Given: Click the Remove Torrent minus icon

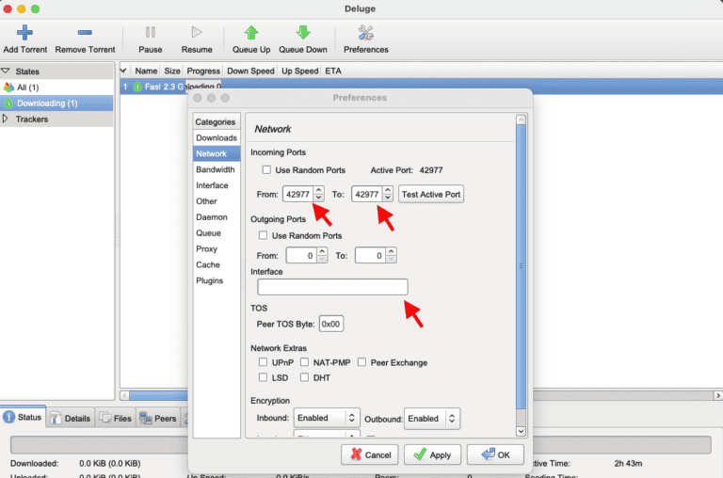Looking at the screenshot, I should click(x=85, y=33).
